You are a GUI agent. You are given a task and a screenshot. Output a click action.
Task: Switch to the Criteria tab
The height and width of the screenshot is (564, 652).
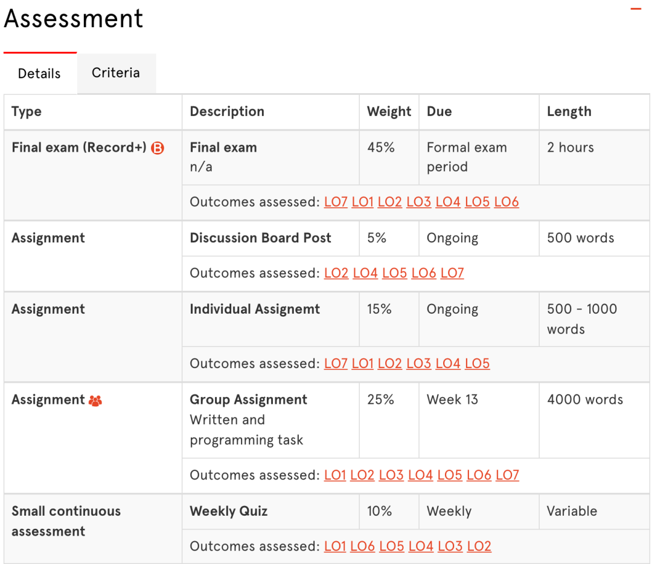click(x=116, y=73)
